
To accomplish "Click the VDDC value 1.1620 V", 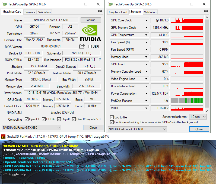I will (x=160, y=108).
